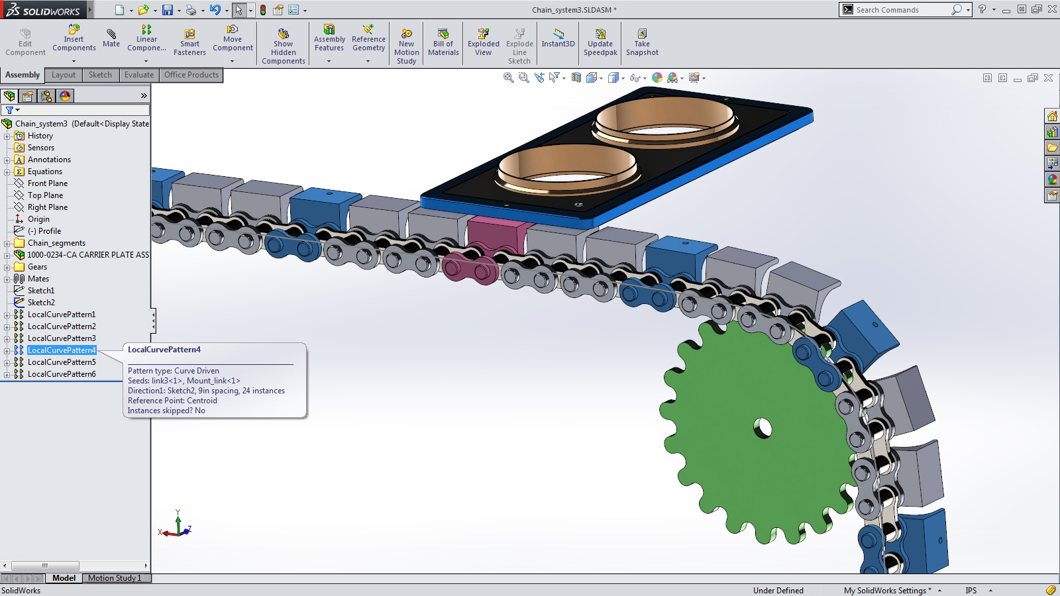Activate the Take Snapshot tool
1060x596 pixels.
tap(641, 40)
